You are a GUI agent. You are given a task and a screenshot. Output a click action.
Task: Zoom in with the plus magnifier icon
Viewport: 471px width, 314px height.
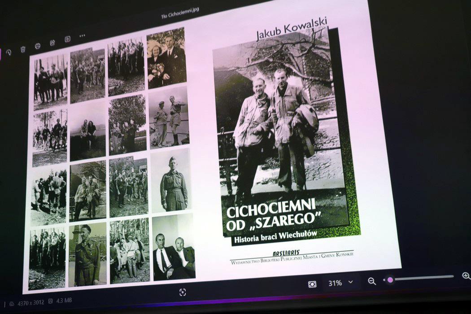pos(466,275)
